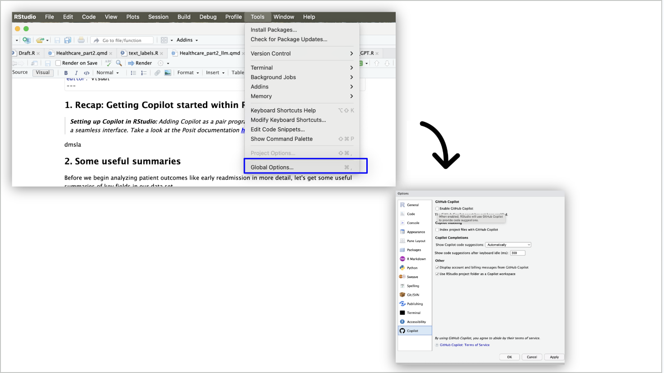Image resolution: width=664 pixels, height=373 pixels.
Task: Click the keyboard idle milliseconds field
Action: click(x=518, y=253)
